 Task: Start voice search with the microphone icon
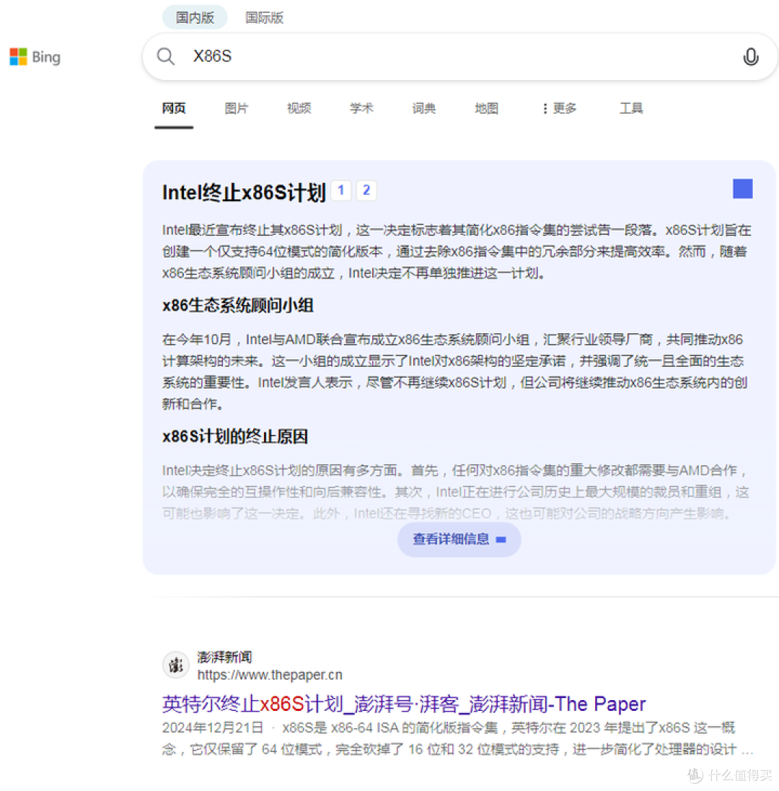point(750,56)
